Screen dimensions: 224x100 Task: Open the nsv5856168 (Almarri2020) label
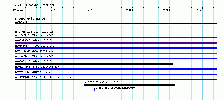point(101,82)
